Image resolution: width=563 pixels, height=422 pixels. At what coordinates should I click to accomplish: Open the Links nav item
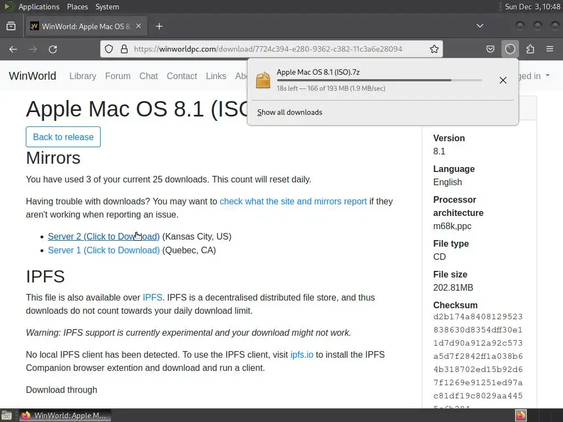click(x=216, y=76)
